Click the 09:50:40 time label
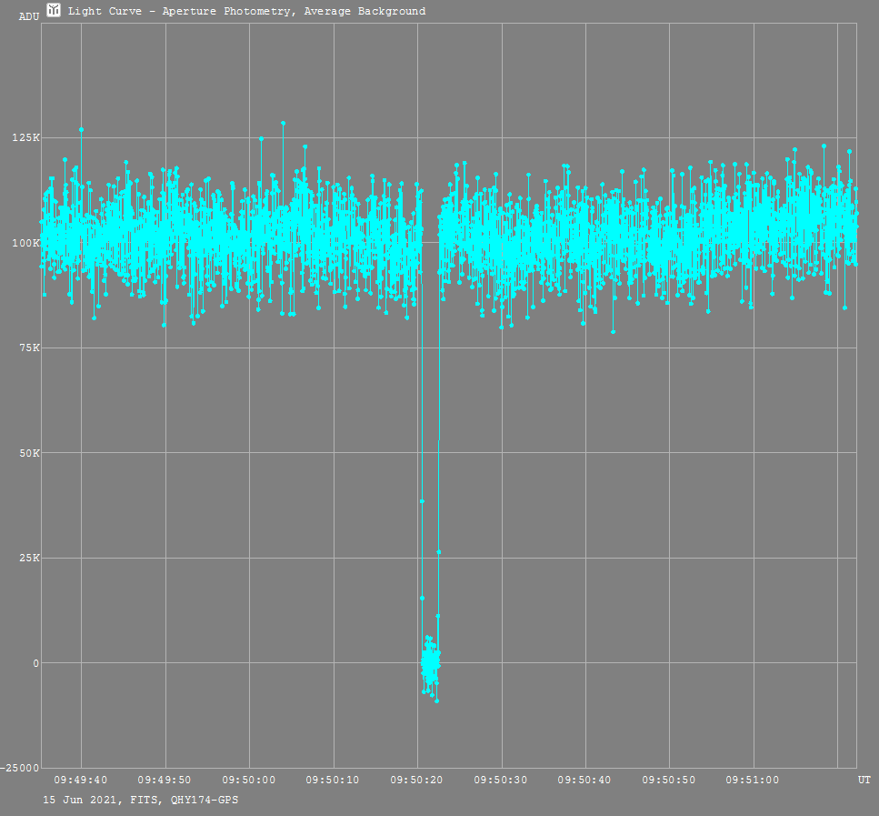Image resolution: width=879 pixels, height=816 pixels. click(x=584, y=780)
